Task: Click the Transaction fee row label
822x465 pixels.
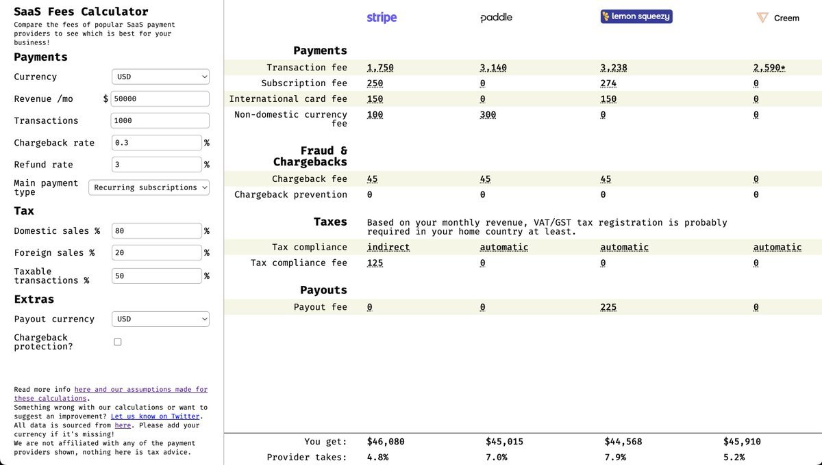Action: pos(307,68)
